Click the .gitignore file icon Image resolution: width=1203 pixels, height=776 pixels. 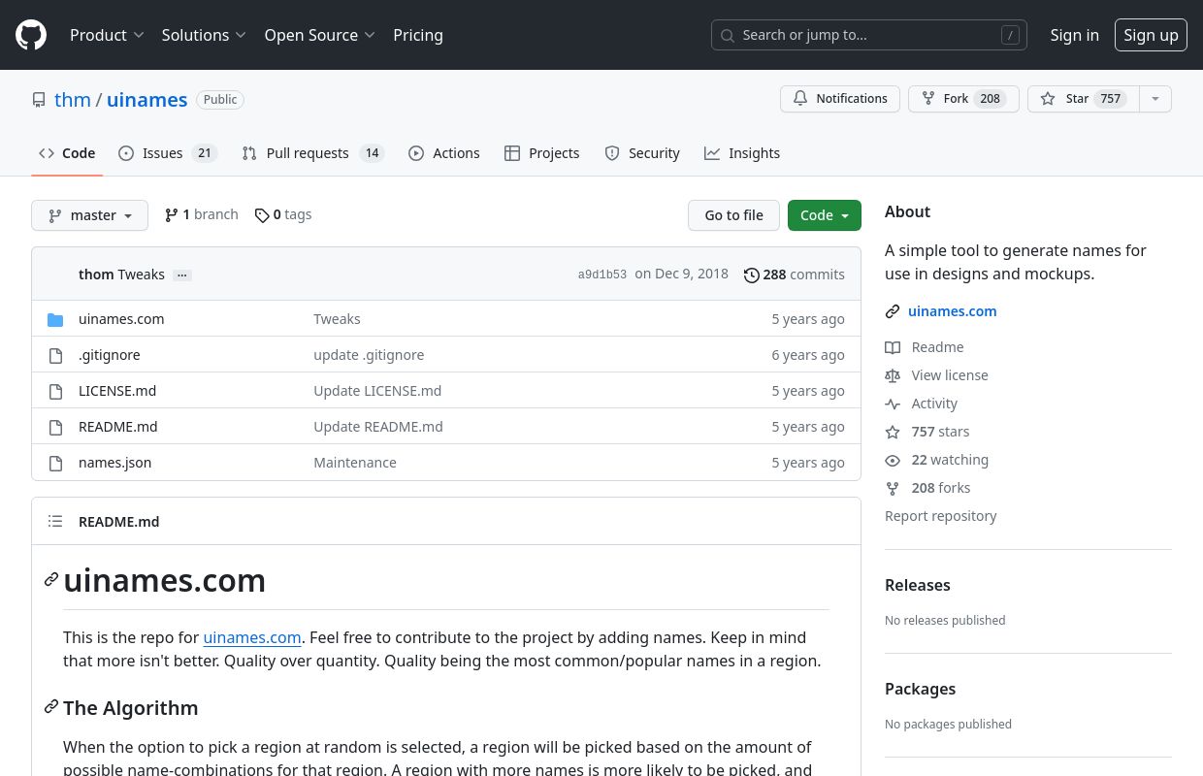click(x=55, y=355)
